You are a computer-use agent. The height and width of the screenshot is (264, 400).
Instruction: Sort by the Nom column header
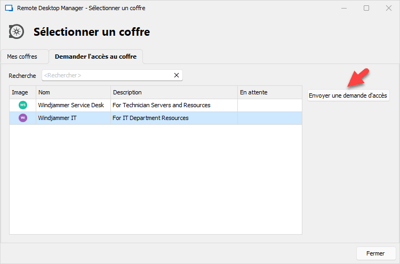coord(73,92)
